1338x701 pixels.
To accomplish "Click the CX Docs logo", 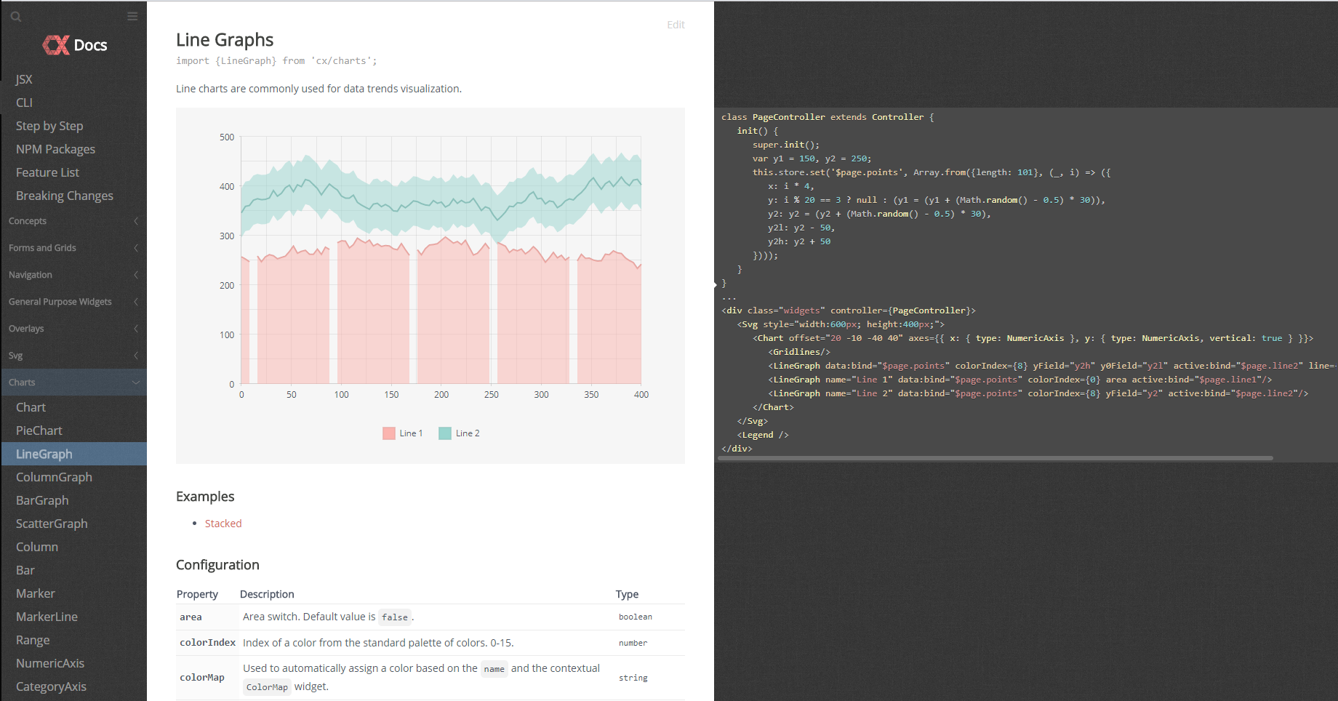I will (x=74, y=45).
